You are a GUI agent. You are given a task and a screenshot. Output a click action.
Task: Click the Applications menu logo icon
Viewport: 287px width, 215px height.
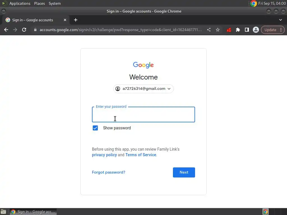(4, 3)
